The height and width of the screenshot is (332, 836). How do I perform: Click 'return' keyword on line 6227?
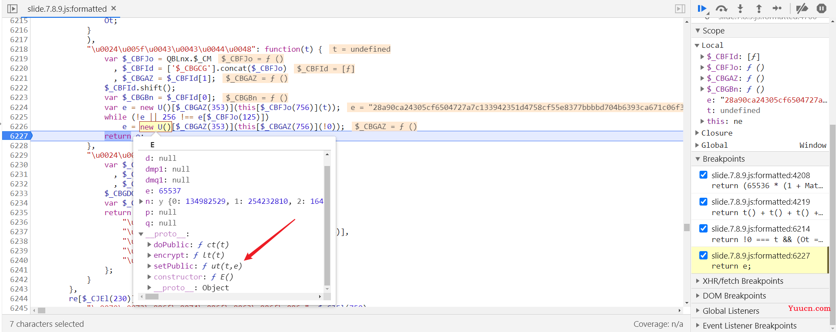coord(118,136)
